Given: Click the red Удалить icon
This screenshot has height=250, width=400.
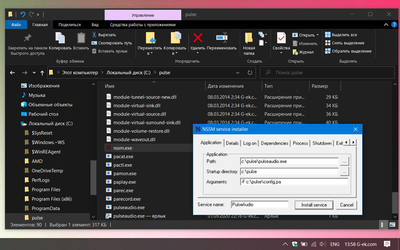Looking at the screenshot, I should click(198, 38).
